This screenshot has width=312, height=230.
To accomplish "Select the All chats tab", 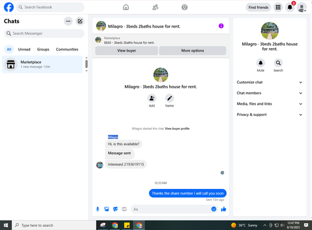I will coord(9,49).
